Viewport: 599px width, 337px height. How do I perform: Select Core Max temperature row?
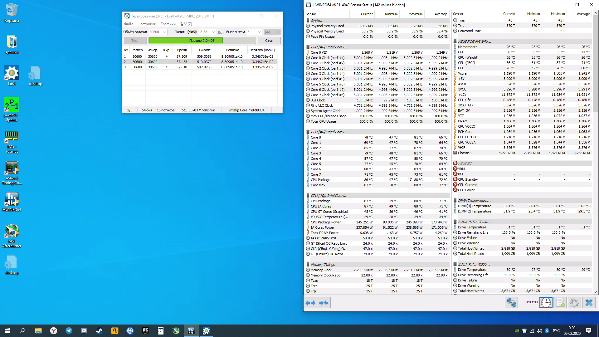tap(377, 185)
